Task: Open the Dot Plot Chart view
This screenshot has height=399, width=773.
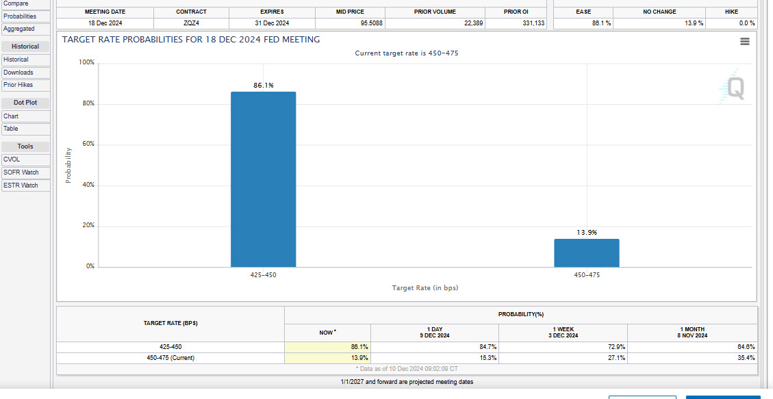Action: [x=25, y=116]
